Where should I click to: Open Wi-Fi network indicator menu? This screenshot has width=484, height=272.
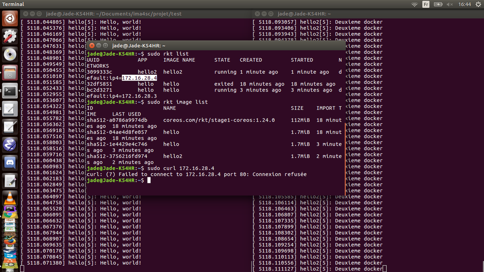(414, 4)
